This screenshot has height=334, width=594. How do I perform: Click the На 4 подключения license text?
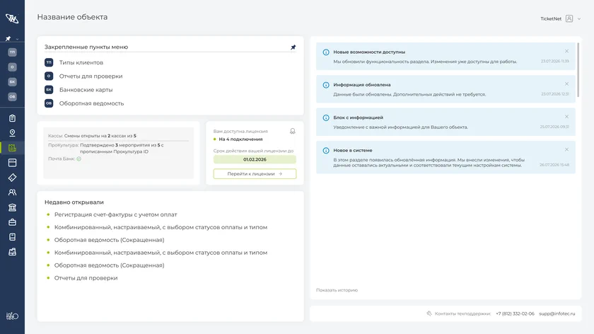pyautogui.click(x=240, y=139)
